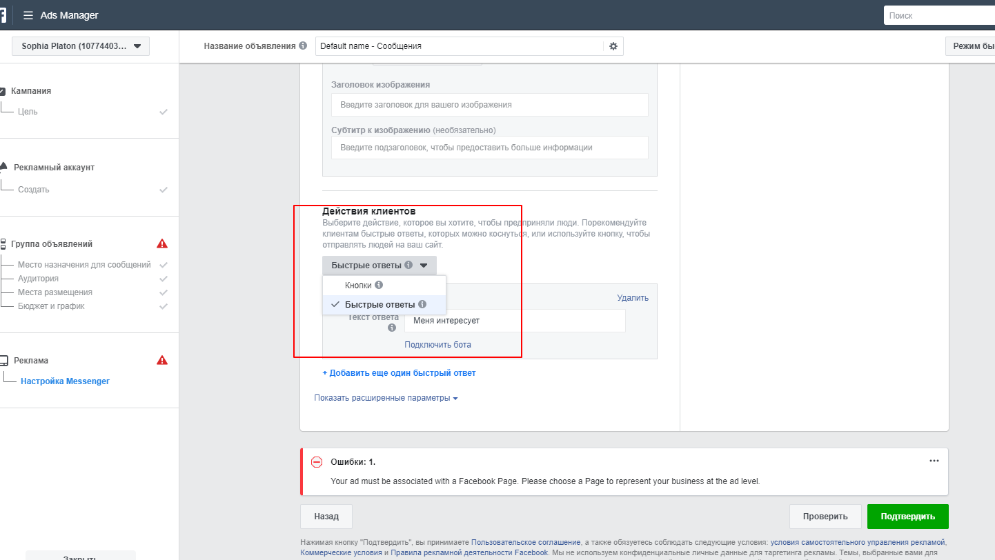The width and height of the screenshot is (995, 560).
Task: Click the Проверить button
Action: pyautogui.click(x=825, y=516)
